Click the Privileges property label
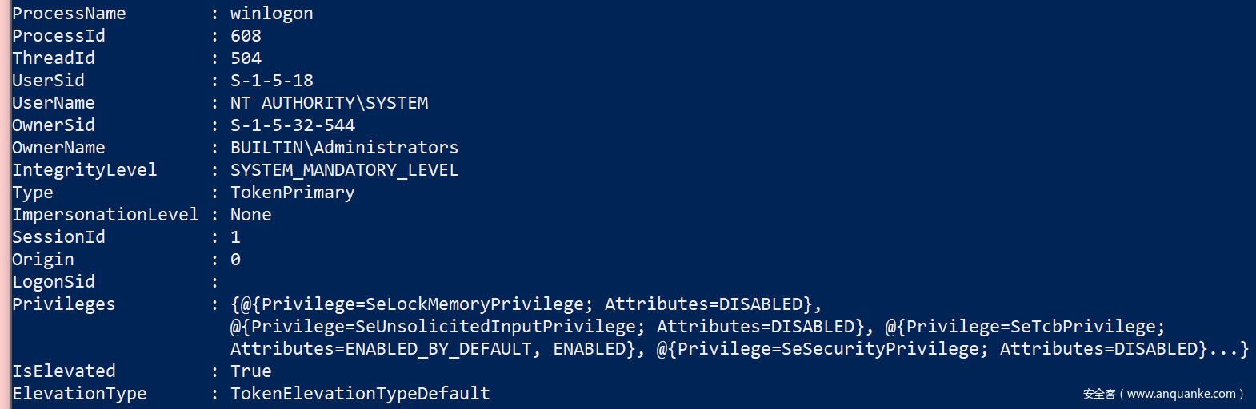The width and height of the screenshot is (1256, 409). pos(63,304)
